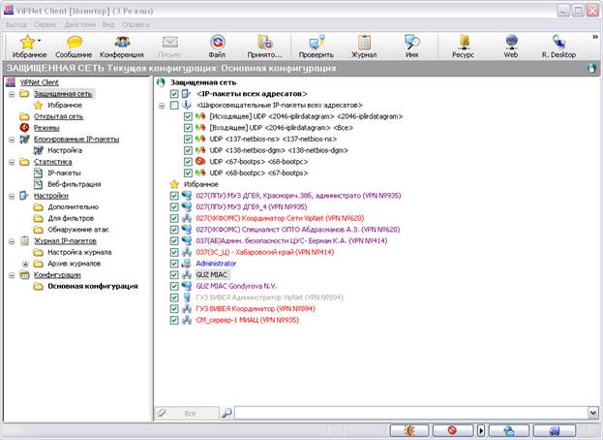This screenshot has height=440, width=603.
Task: Toggle the UDP 138-netbios-dgm checkbox
Action: point(188,150)
